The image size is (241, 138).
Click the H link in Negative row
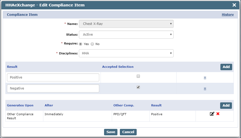point(205,88)
